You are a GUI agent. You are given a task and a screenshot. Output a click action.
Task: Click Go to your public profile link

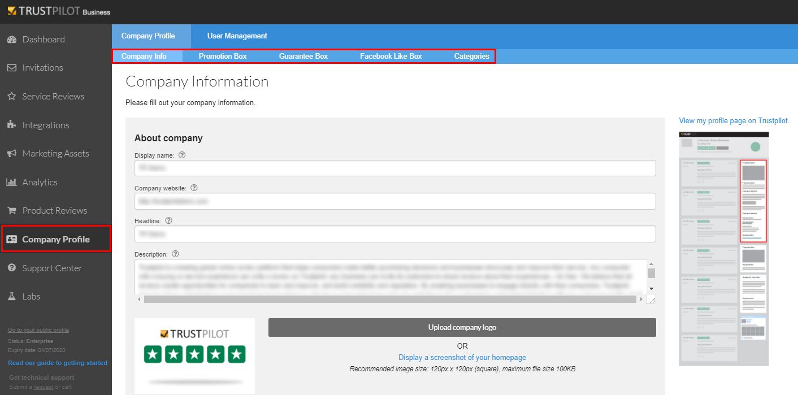tap(38, 330)
